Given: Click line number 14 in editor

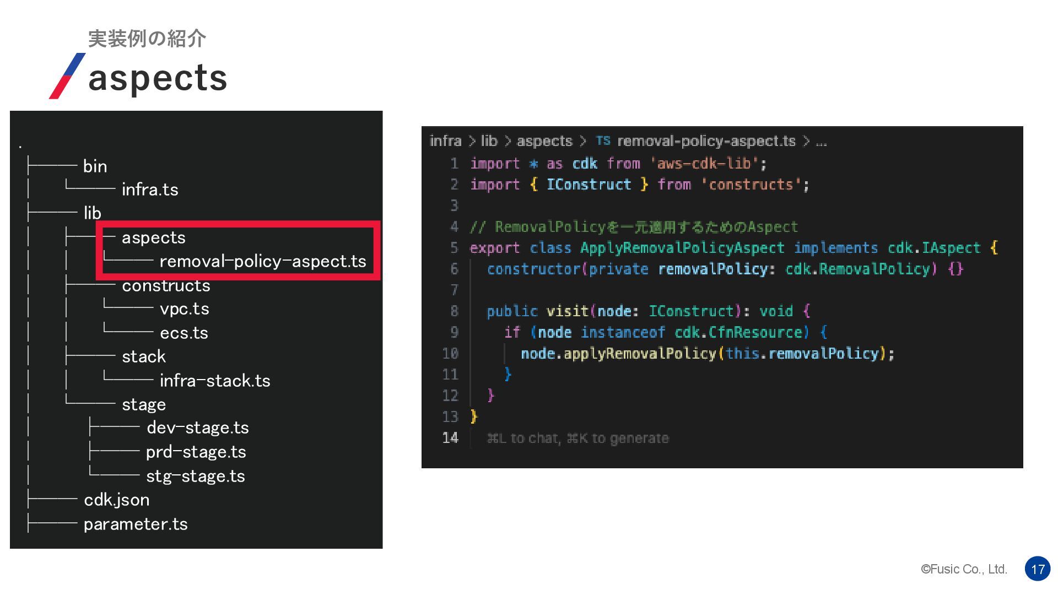Looking at the screenshot, I should click(x=450, y=438).
